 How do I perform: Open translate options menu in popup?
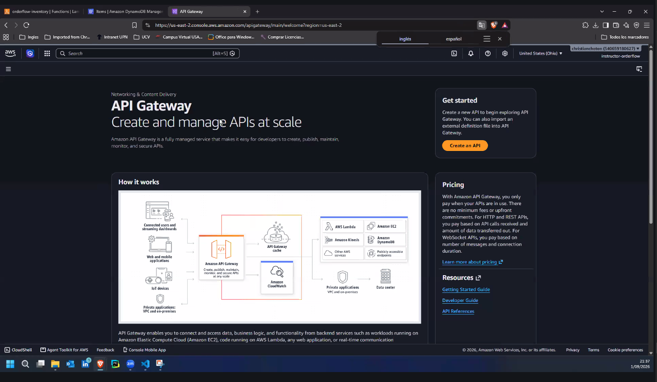[x=487, y=39]
